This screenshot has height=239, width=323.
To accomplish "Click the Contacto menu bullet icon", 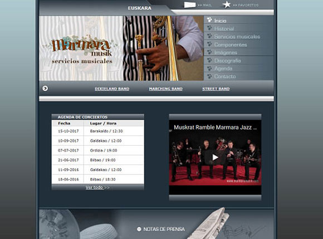I will (209, 76).
